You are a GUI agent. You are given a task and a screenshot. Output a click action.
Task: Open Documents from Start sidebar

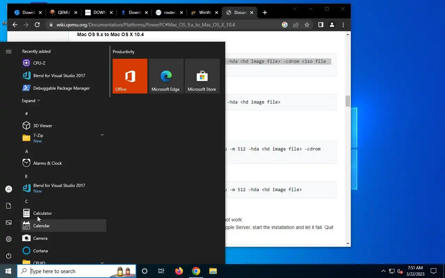click(x=9, y=206)
